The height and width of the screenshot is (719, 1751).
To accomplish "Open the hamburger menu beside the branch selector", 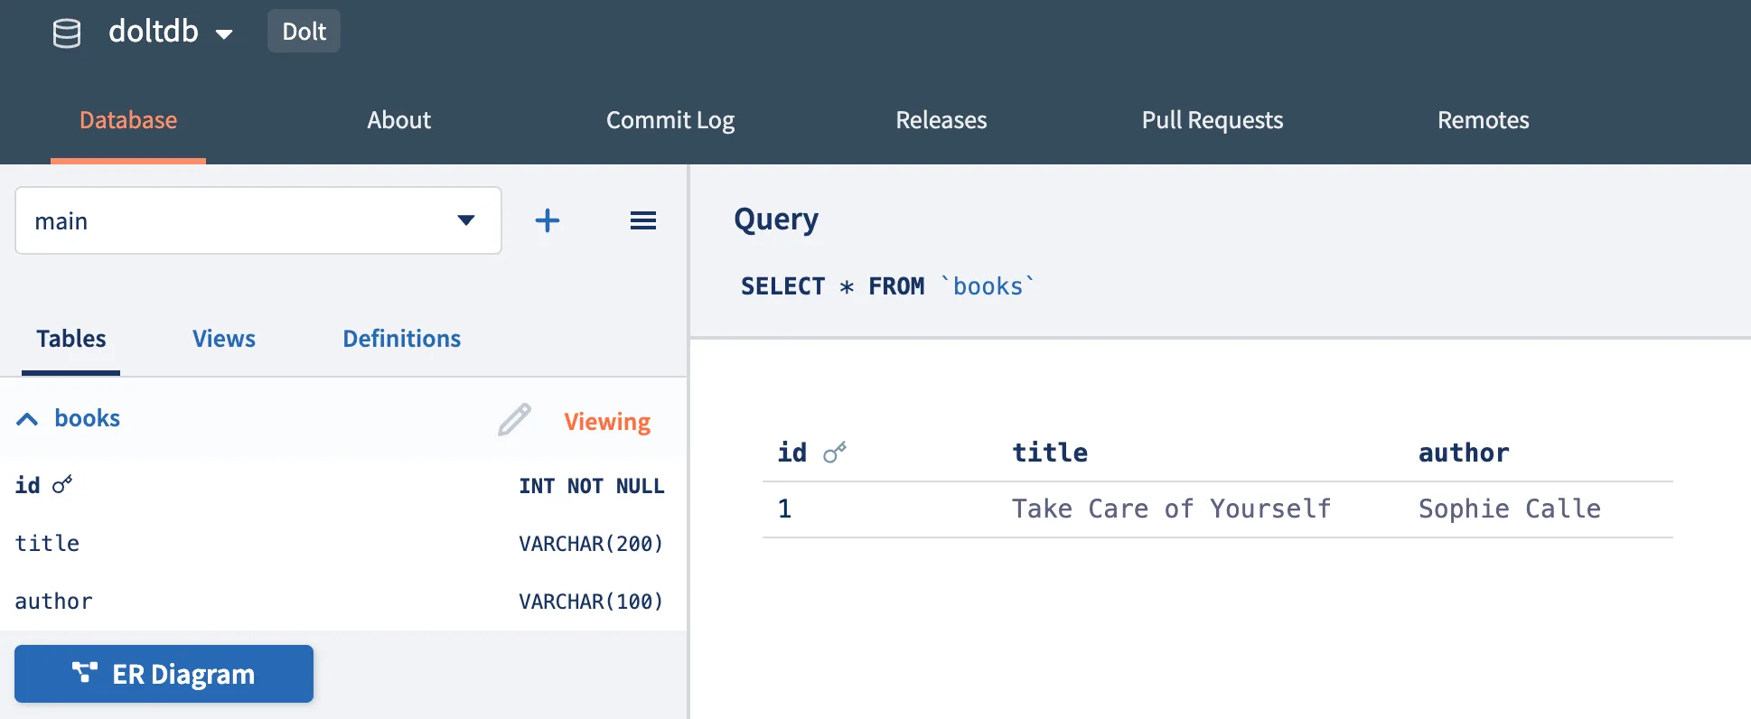I will [642, 220].
